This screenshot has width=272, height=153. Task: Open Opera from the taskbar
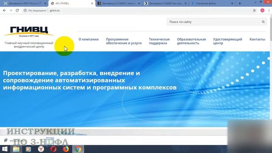coord(54,149)
